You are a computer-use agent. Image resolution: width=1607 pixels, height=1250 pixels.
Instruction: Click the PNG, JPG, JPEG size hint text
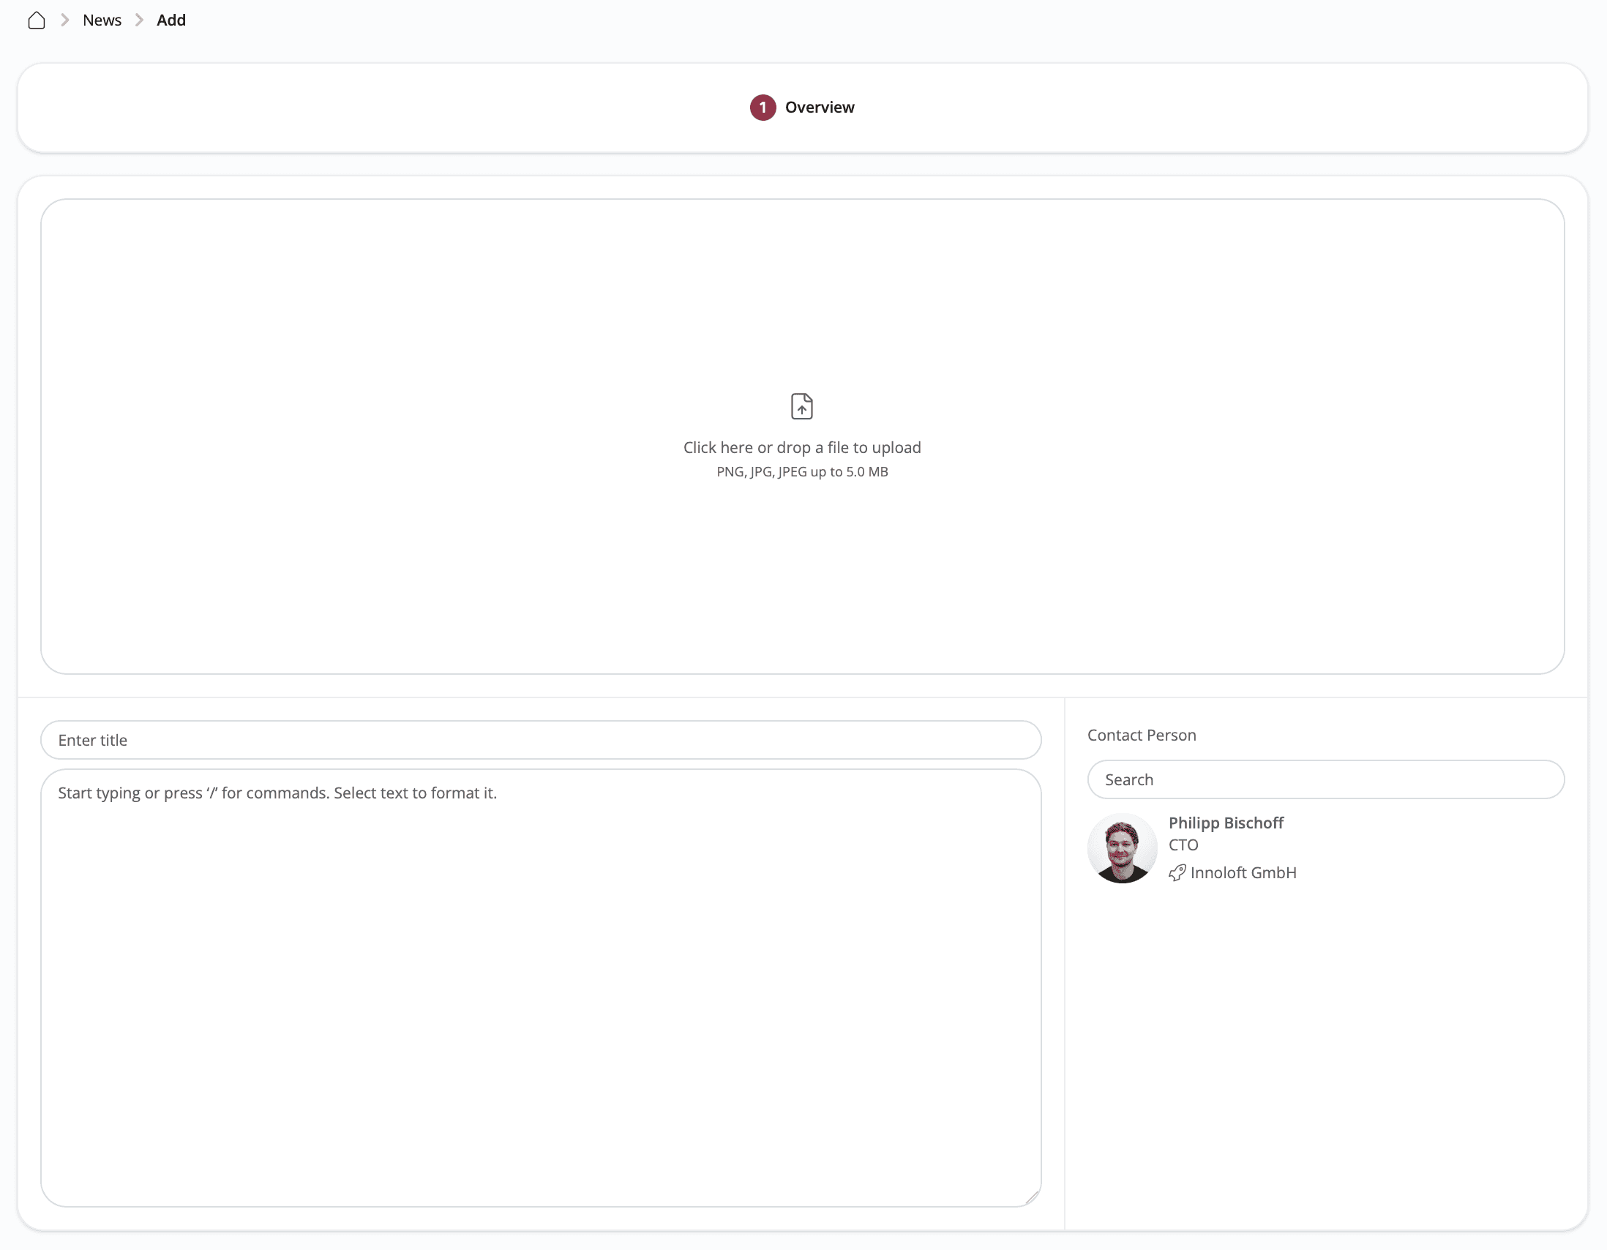(x=801, y=471)
